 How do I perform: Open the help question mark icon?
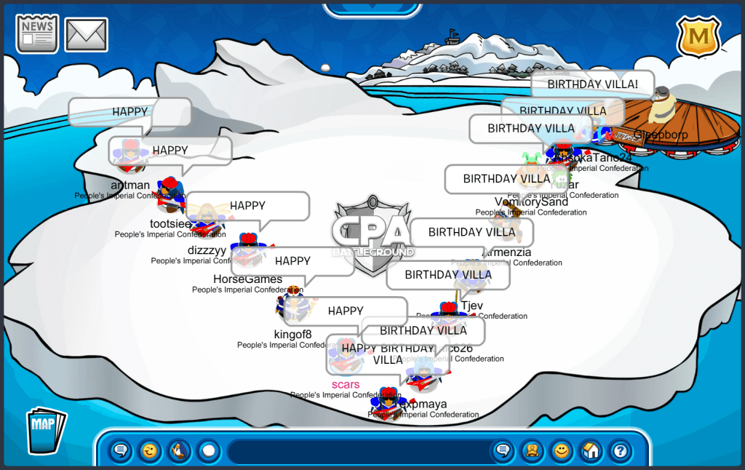click(620, 451)
